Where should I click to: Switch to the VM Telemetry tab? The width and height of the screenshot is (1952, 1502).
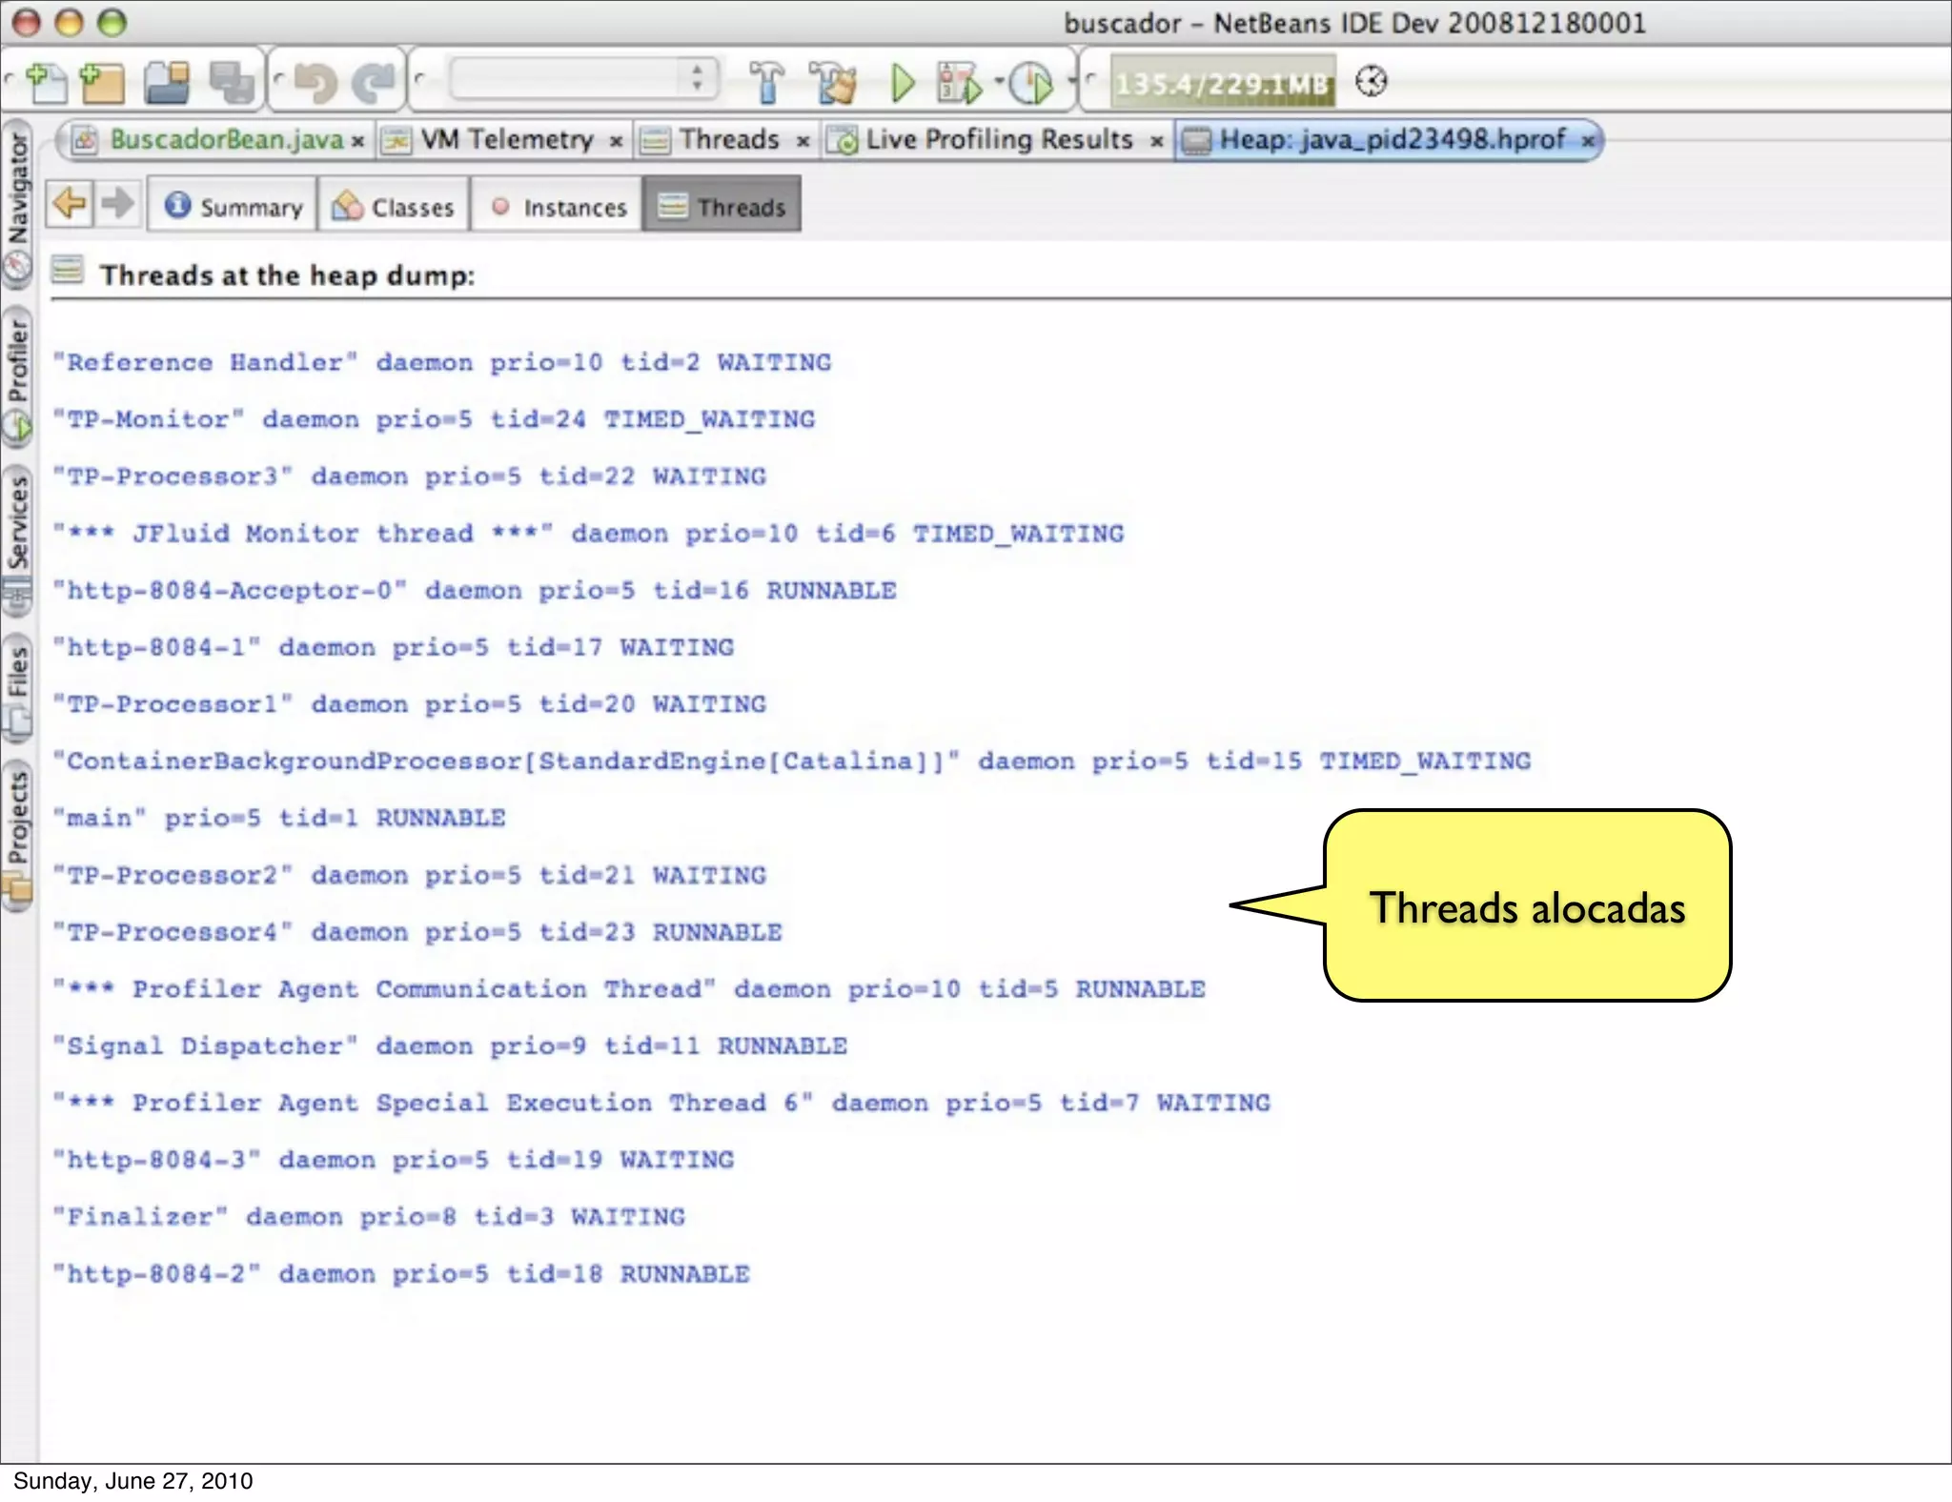506,140
